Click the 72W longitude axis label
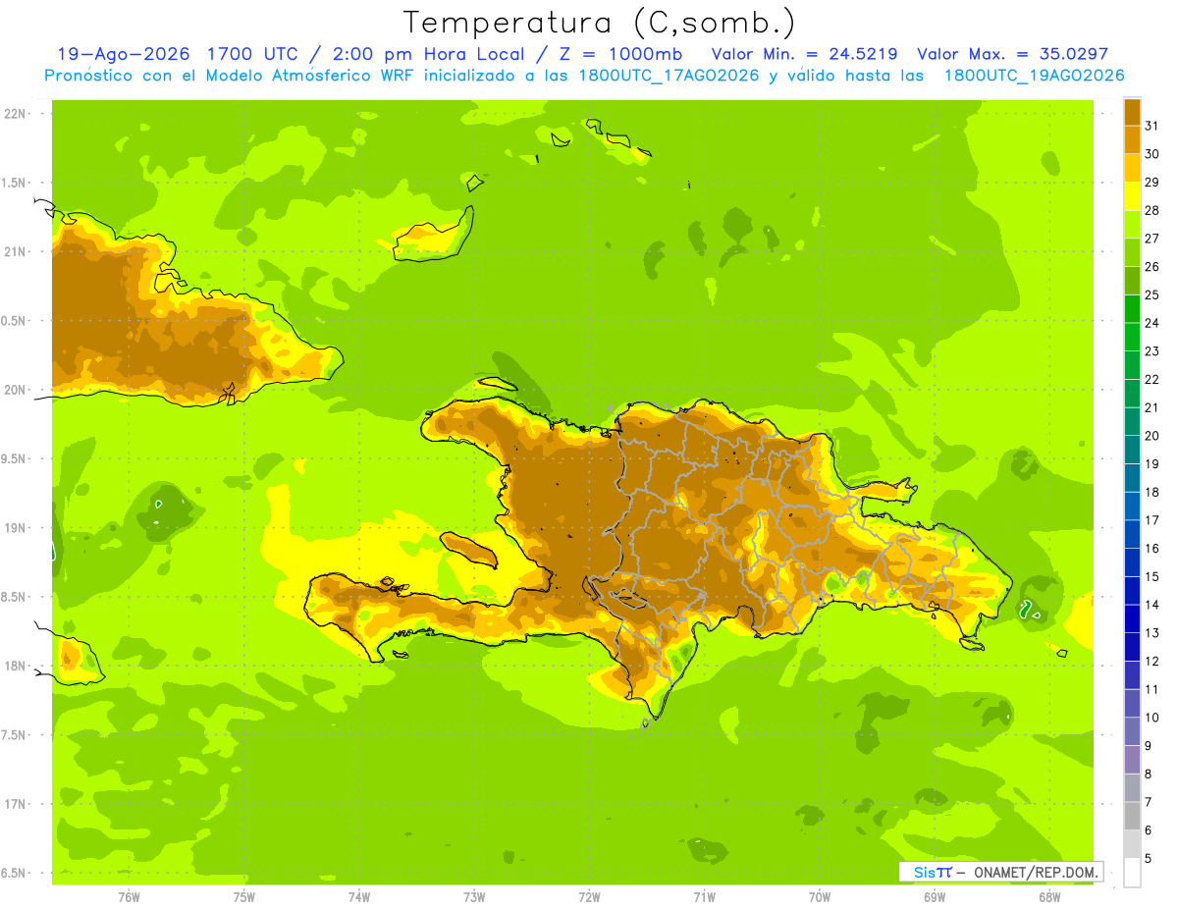The image size is (1178, 910). [589, 897]
